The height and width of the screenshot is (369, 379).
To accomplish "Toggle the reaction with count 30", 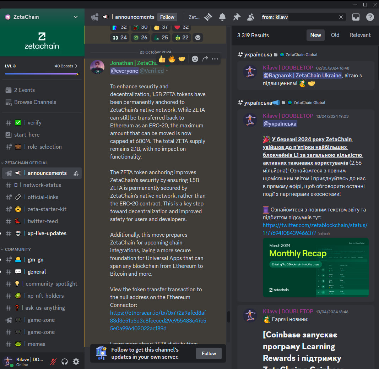I will click(x=140, y=27).
